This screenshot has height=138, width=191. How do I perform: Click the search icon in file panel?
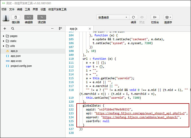tap(13, 29)
